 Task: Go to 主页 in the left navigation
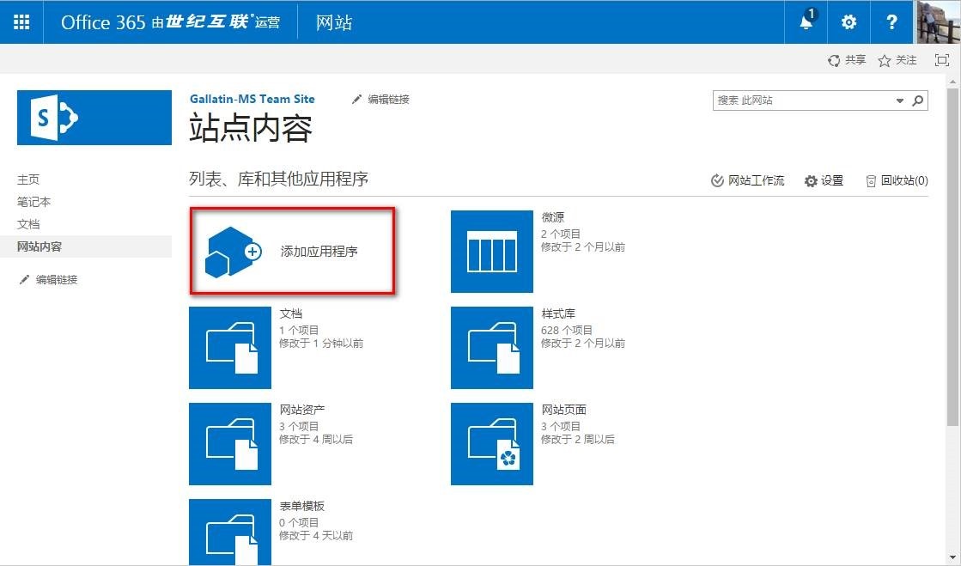[28, 180]
